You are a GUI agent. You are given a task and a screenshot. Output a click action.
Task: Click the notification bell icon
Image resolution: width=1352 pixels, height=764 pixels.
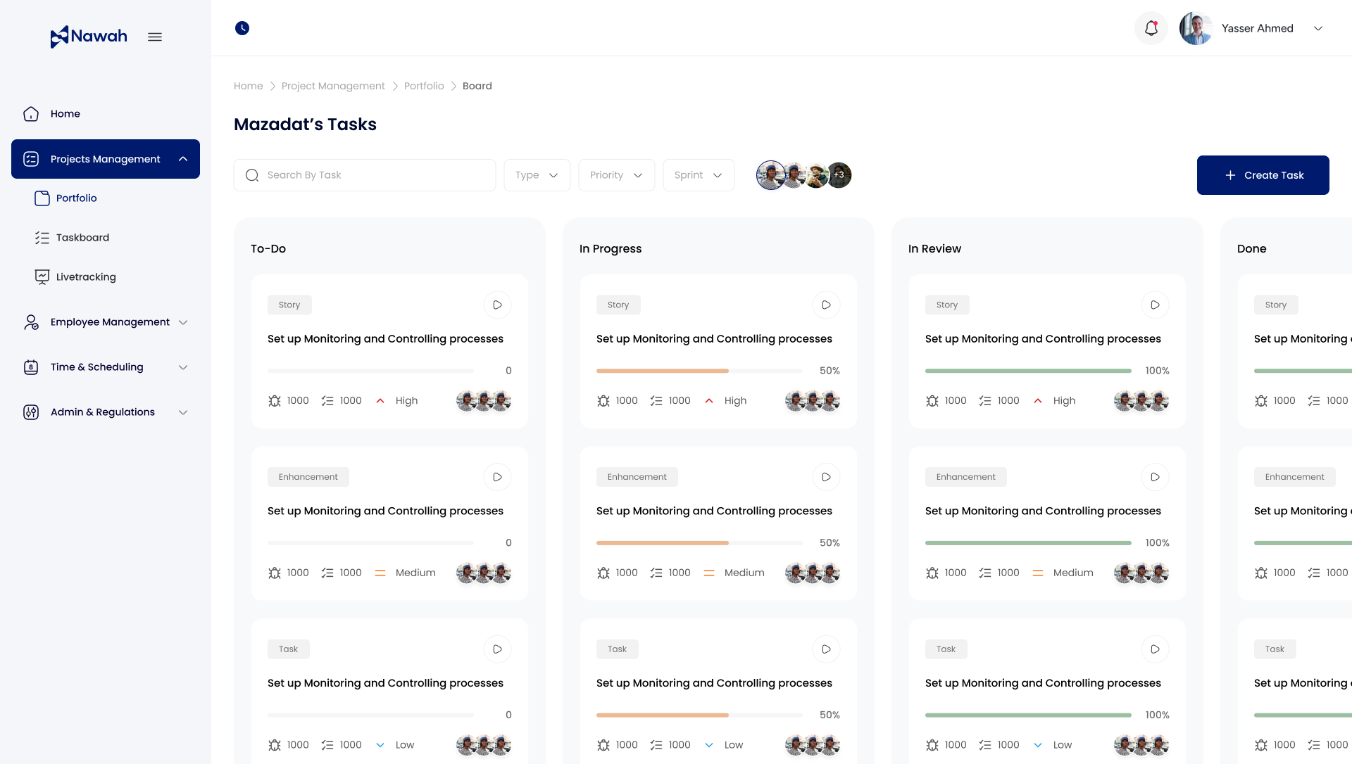pyautogui.click(x=1151, y=28)
